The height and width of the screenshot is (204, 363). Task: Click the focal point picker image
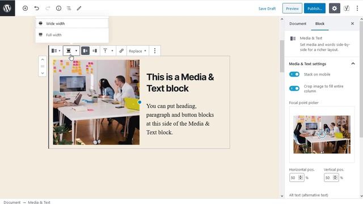click(322, 134)
